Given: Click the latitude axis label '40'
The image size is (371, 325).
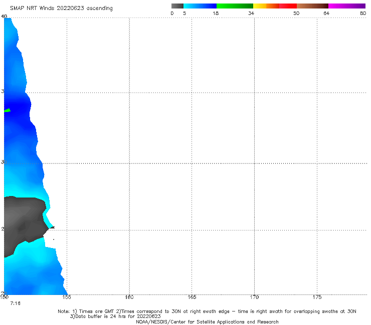Looking at the screenshot, I should [4, 16].
